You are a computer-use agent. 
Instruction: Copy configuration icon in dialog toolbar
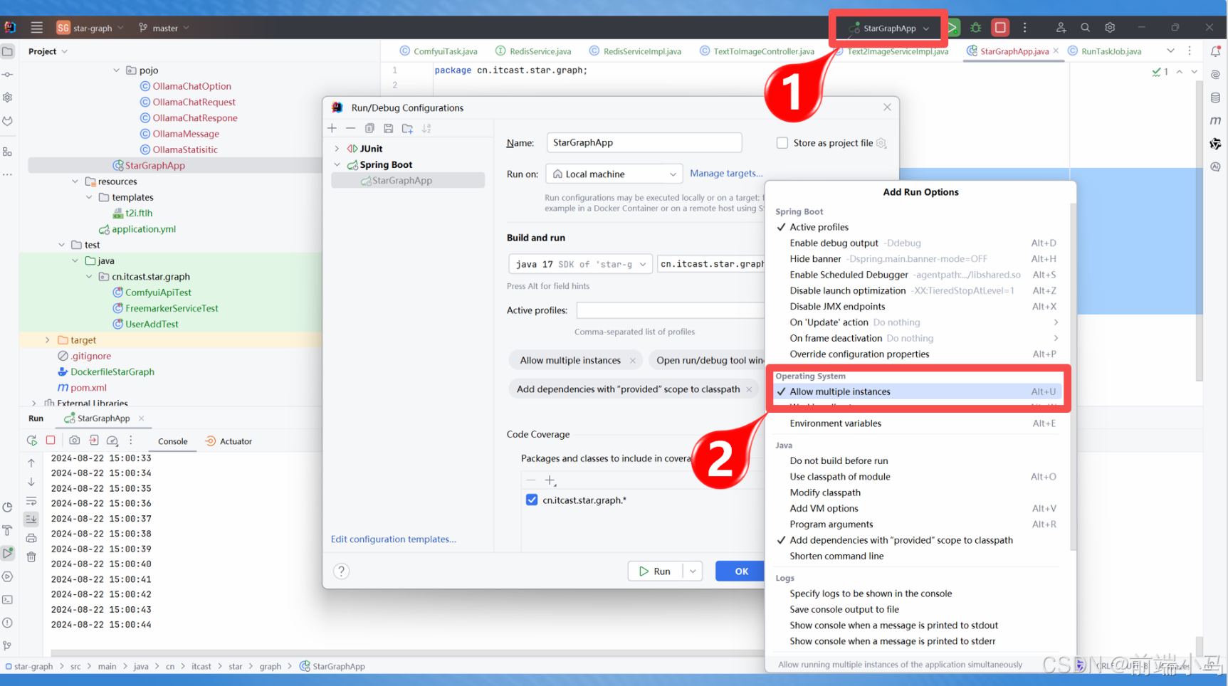[369, 128]
